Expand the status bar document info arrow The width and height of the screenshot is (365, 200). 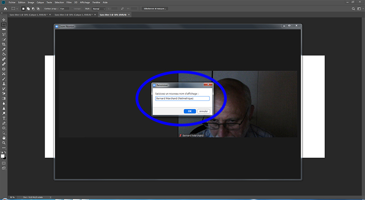(50, 197)
